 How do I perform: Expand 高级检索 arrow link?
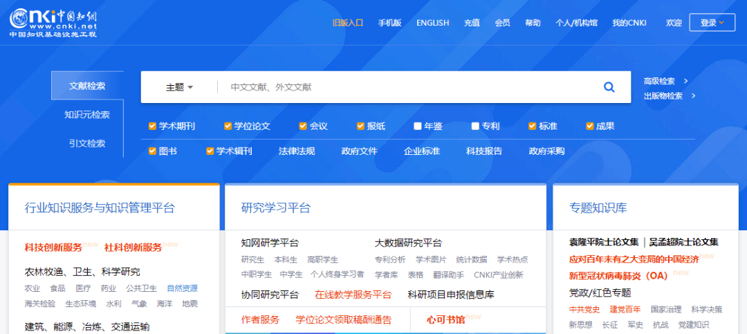[666, 81]
